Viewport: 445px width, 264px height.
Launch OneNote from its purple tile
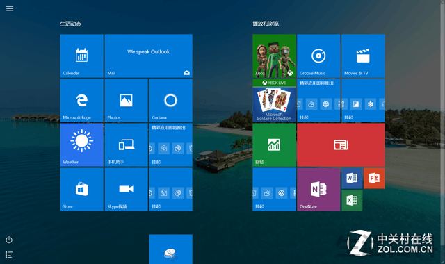318,190
